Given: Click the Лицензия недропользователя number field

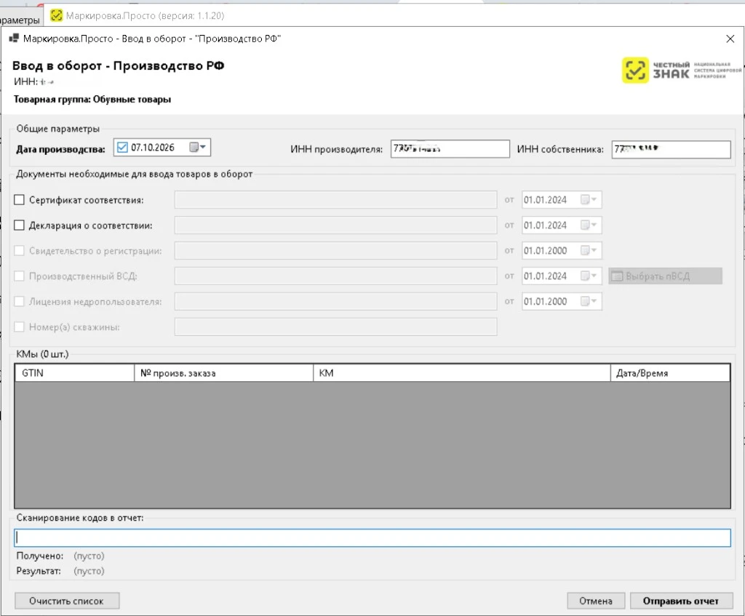Looking at the screenshot, I should click(x=336, y=301).
